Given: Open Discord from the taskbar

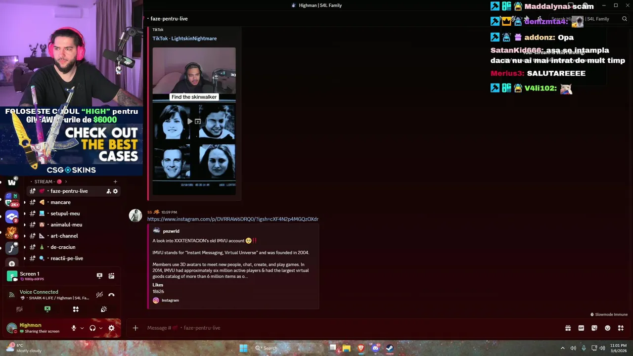Looking at the screenshot, I should tap(375, 348).
